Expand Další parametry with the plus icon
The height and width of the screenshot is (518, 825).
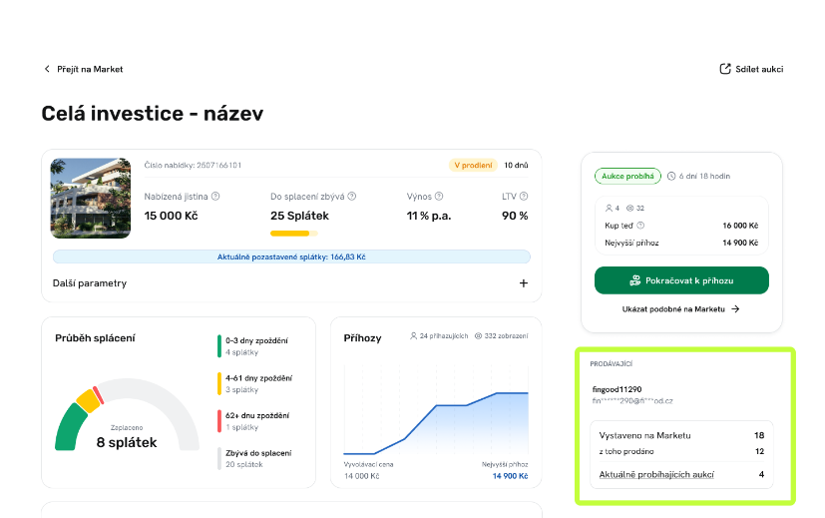click(524, 283)
